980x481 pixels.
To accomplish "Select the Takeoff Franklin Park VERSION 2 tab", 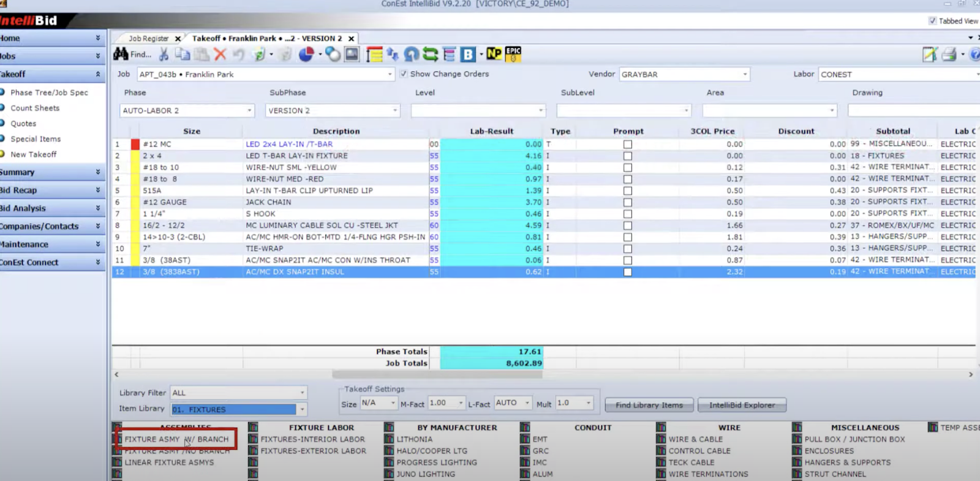I will [x=267, y=38].
